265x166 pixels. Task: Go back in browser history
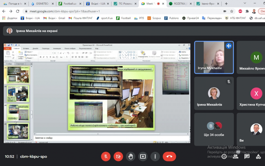4,11
